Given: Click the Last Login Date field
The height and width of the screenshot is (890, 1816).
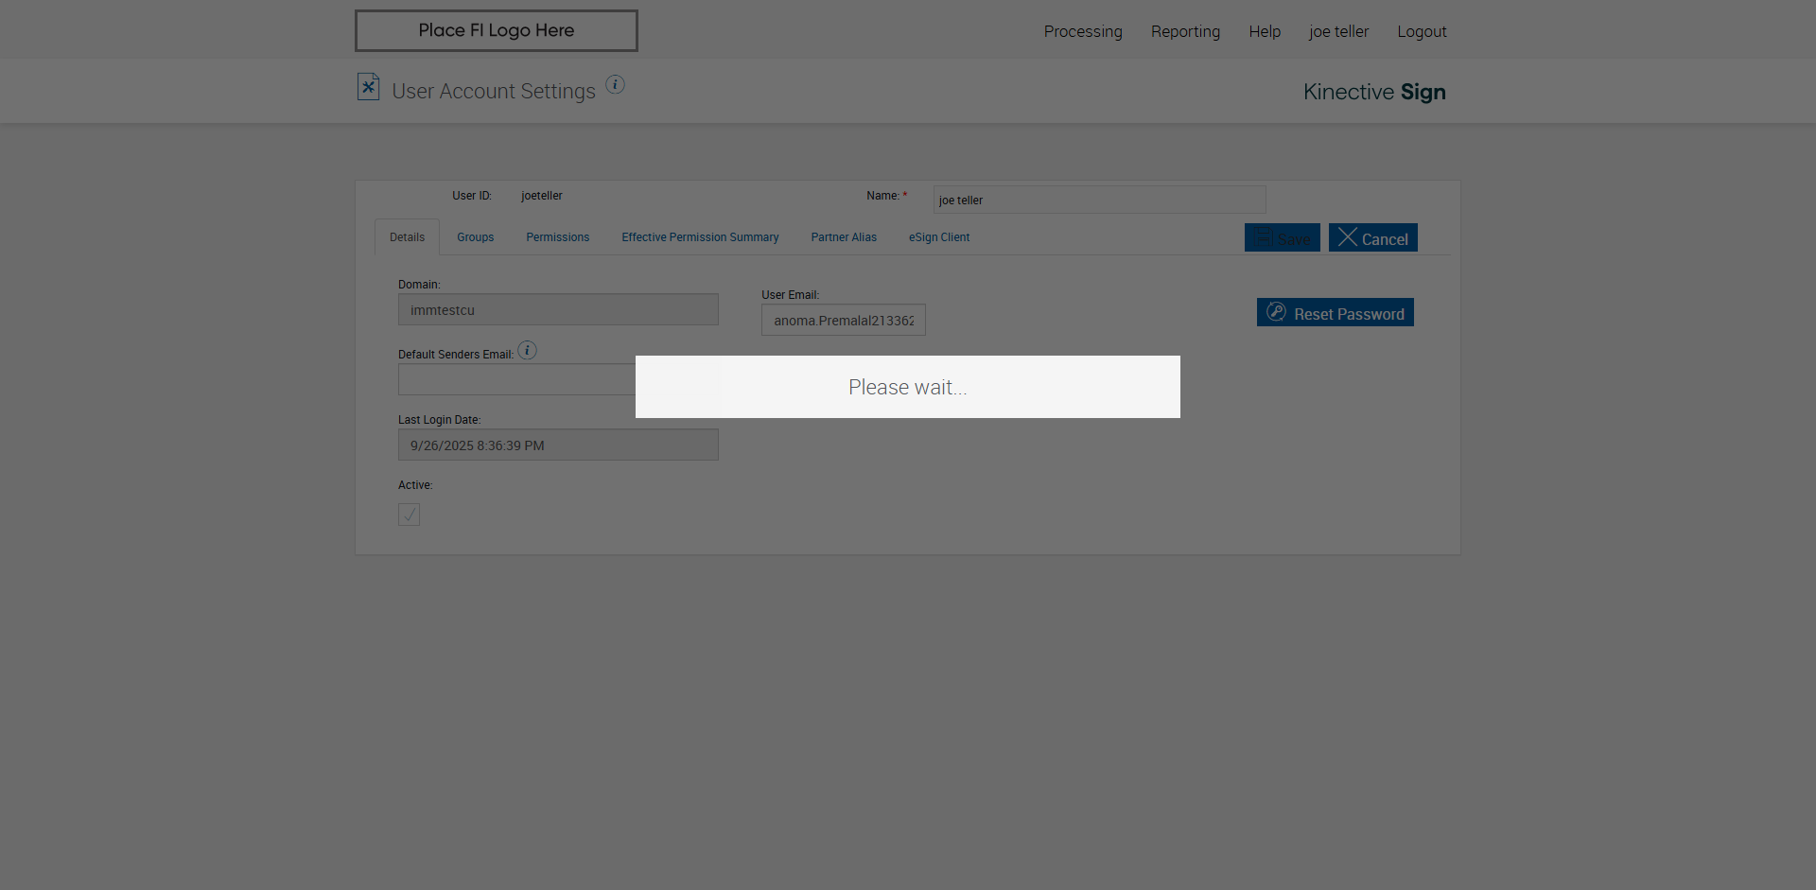Looking at the screenshot, I should pos(558,445).
